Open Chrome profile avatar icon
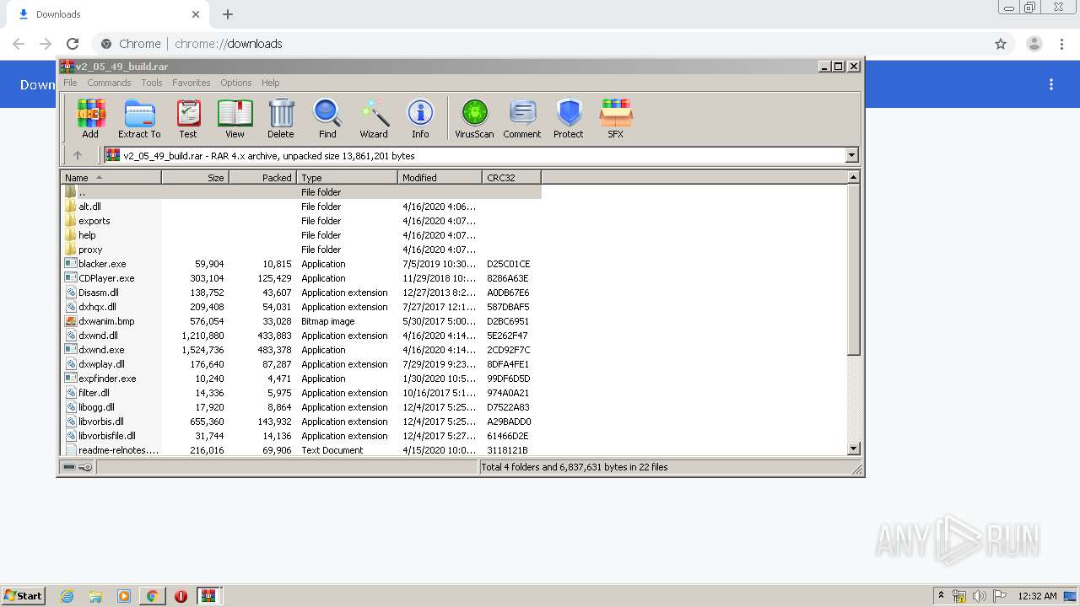This screenshot has width=1080, height=607. point(1034,44)
